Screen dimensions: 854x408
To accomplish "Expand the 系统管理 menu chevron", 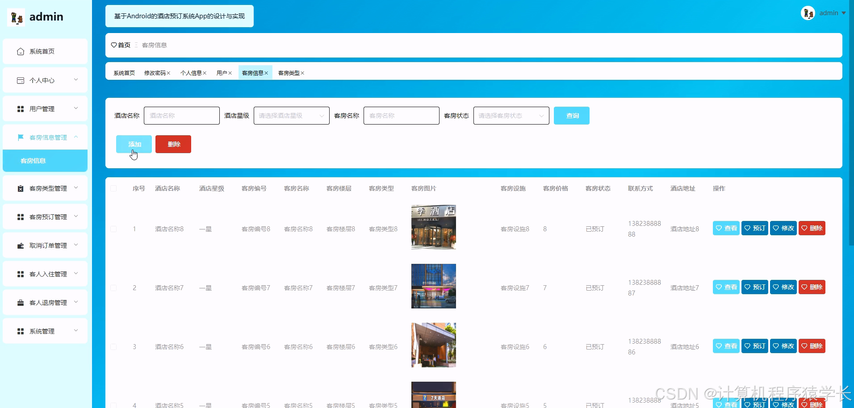I will pos(76,330).
